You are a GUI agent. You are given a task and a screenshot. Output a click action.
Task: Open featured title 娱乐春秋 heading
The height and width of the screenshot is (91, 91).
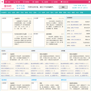pos(49,34)
